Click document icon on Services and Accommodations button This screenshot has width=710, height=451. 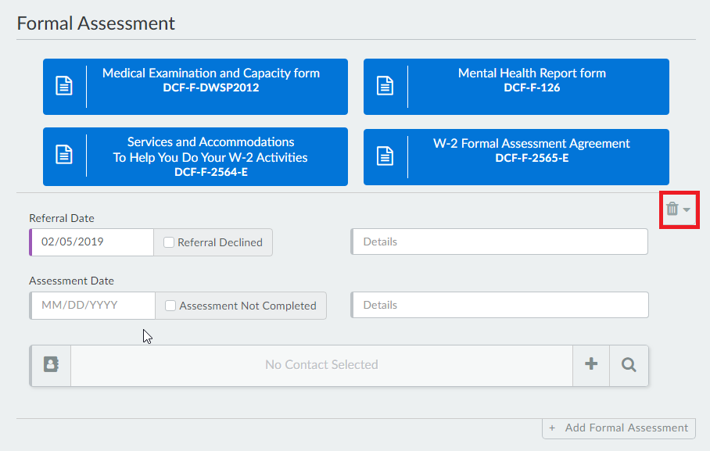point(64,156)
